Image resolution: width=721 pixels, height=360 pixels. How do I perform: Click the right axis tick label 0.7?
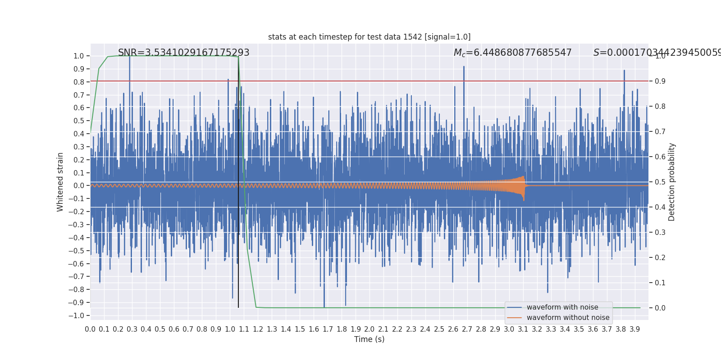tap(660, 132)
